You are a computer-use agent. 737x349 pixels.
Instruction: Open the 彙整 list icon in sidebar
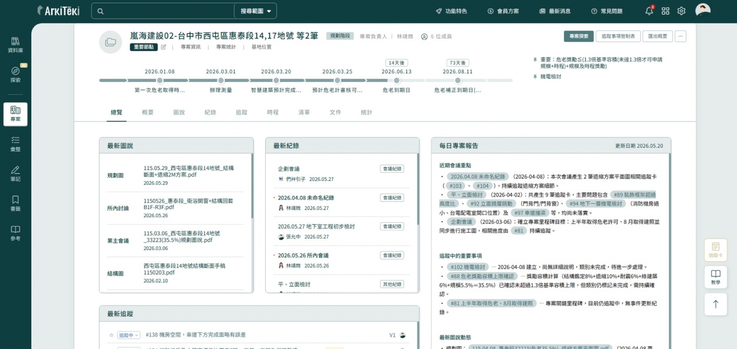pyautogui.click(x=15, y=144)
